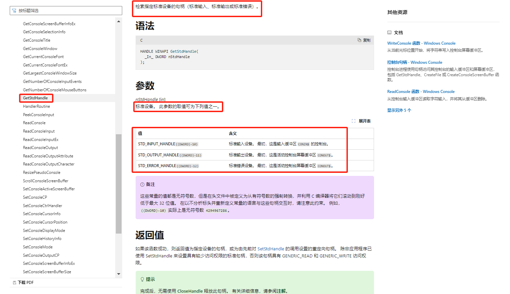
Task: Go to SetConsoleMode page
Action: click(38, 247)
